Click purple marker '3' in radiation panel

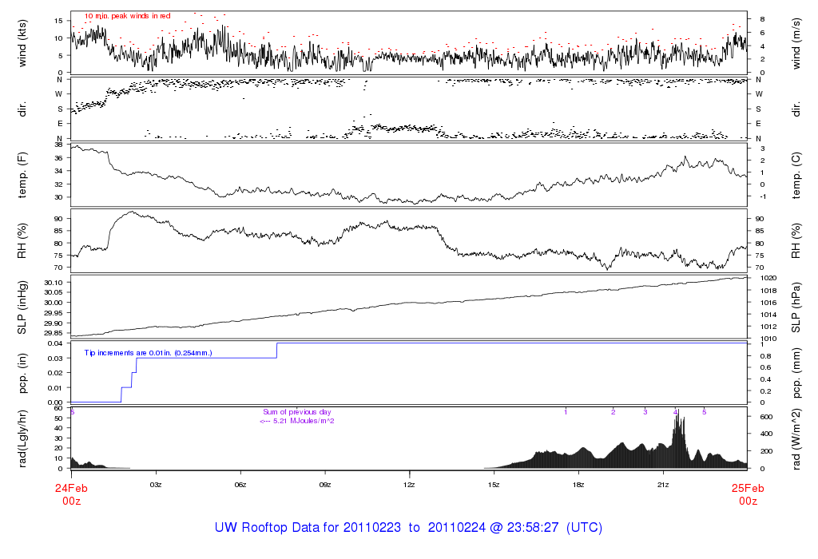pos(645,411)
